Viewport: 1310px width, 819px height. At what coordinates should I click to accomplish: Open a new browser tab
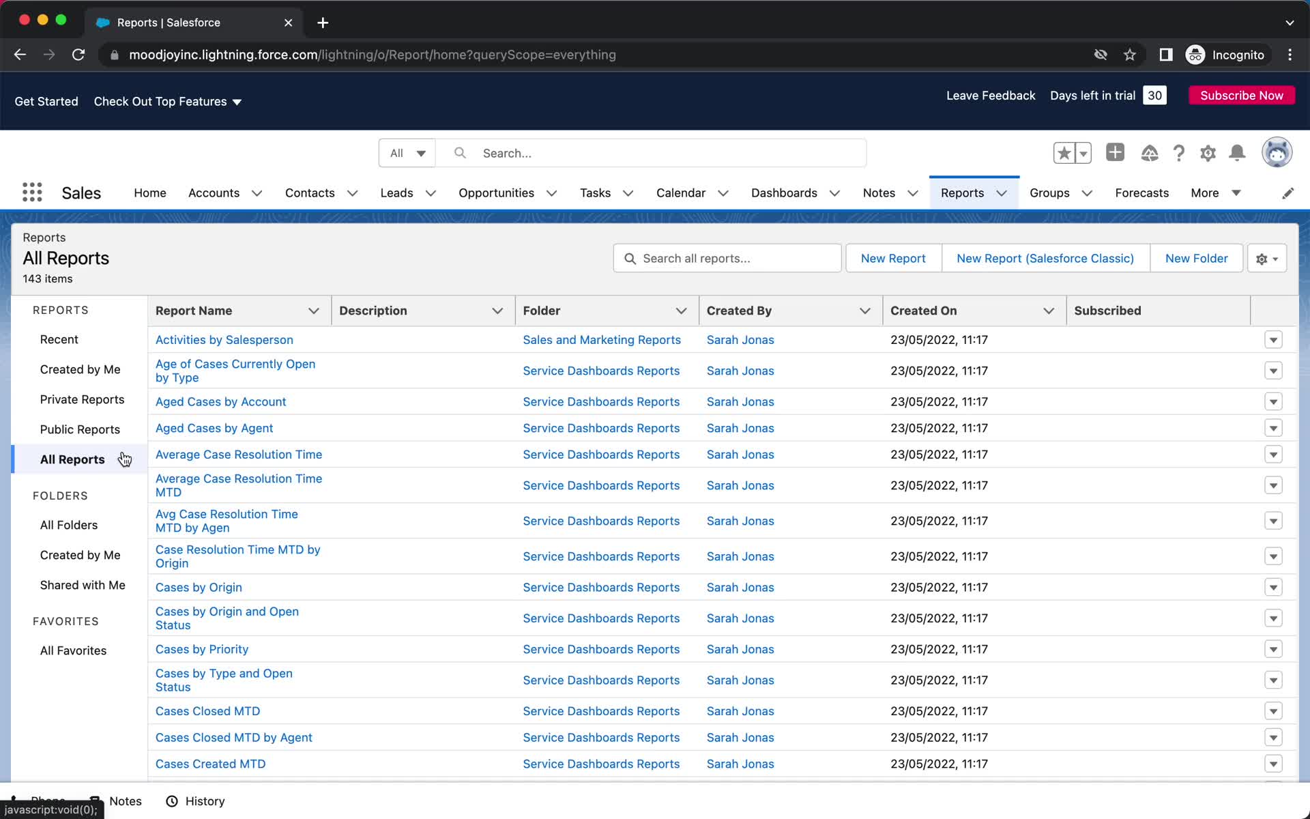tap(323, 23)
